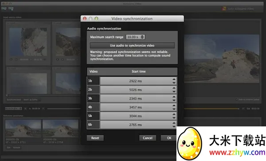Step the 4b start time using its arrows

click(174, 107)
